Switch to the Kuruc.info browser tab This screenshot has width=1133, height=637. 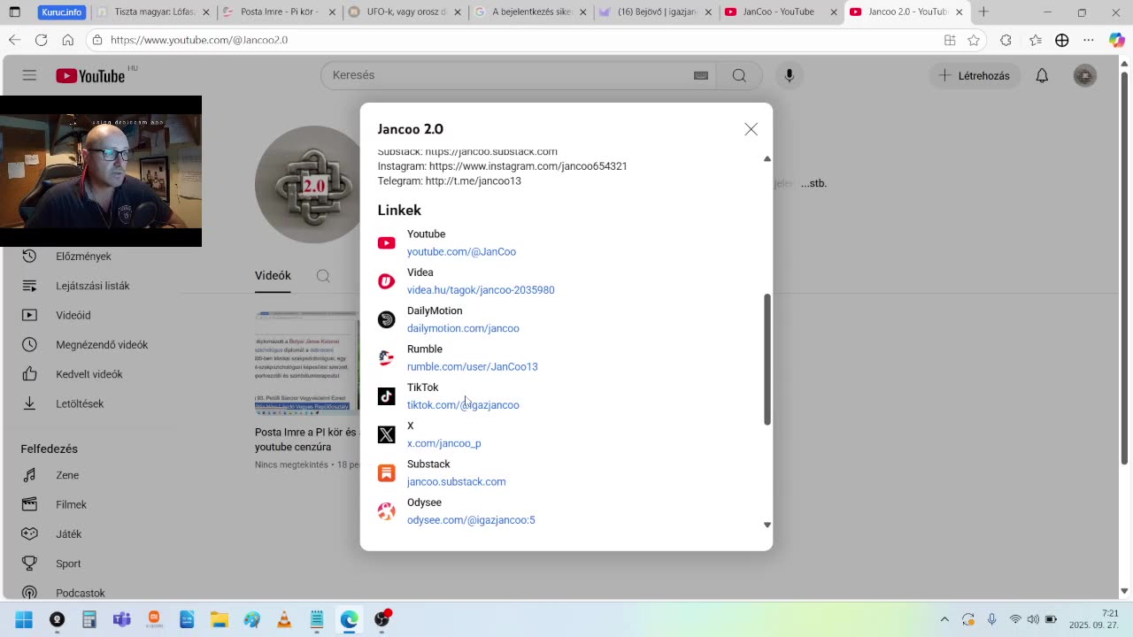click(x=61, y=12)
